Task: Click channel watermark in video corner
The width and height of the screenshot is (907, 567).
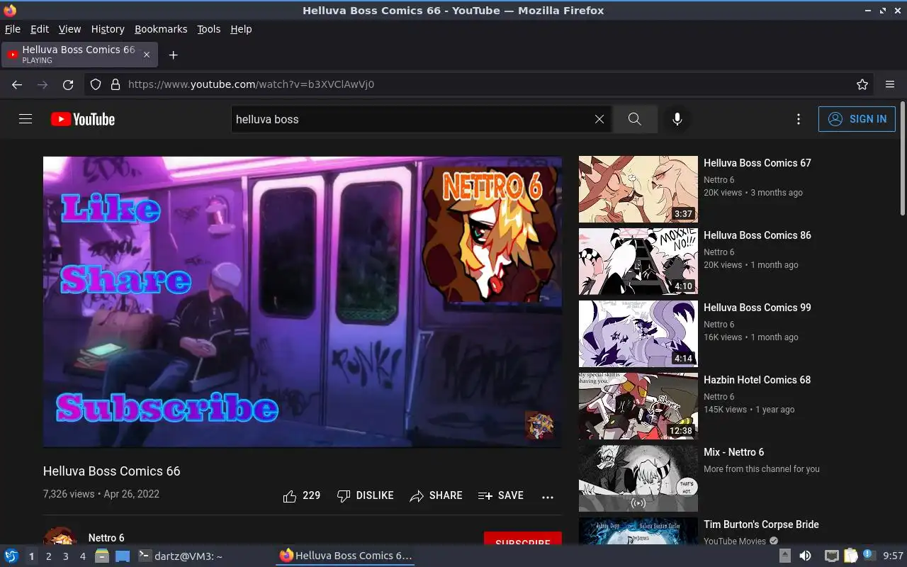Action: pos(539,425)
